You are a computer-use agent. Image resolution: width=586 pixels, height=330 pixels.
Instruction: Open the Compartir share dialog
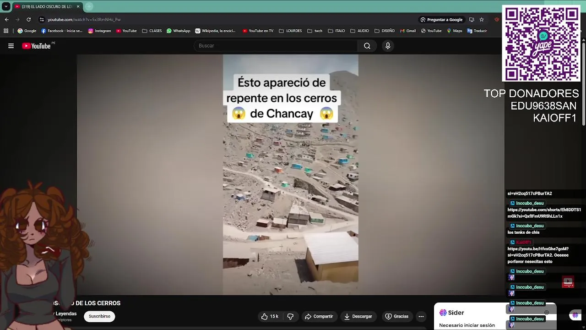tap(319, 316)
